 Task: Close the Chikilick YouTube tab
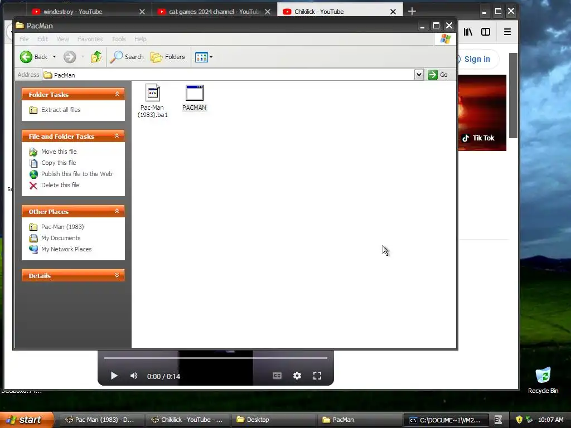pos(393,12)
